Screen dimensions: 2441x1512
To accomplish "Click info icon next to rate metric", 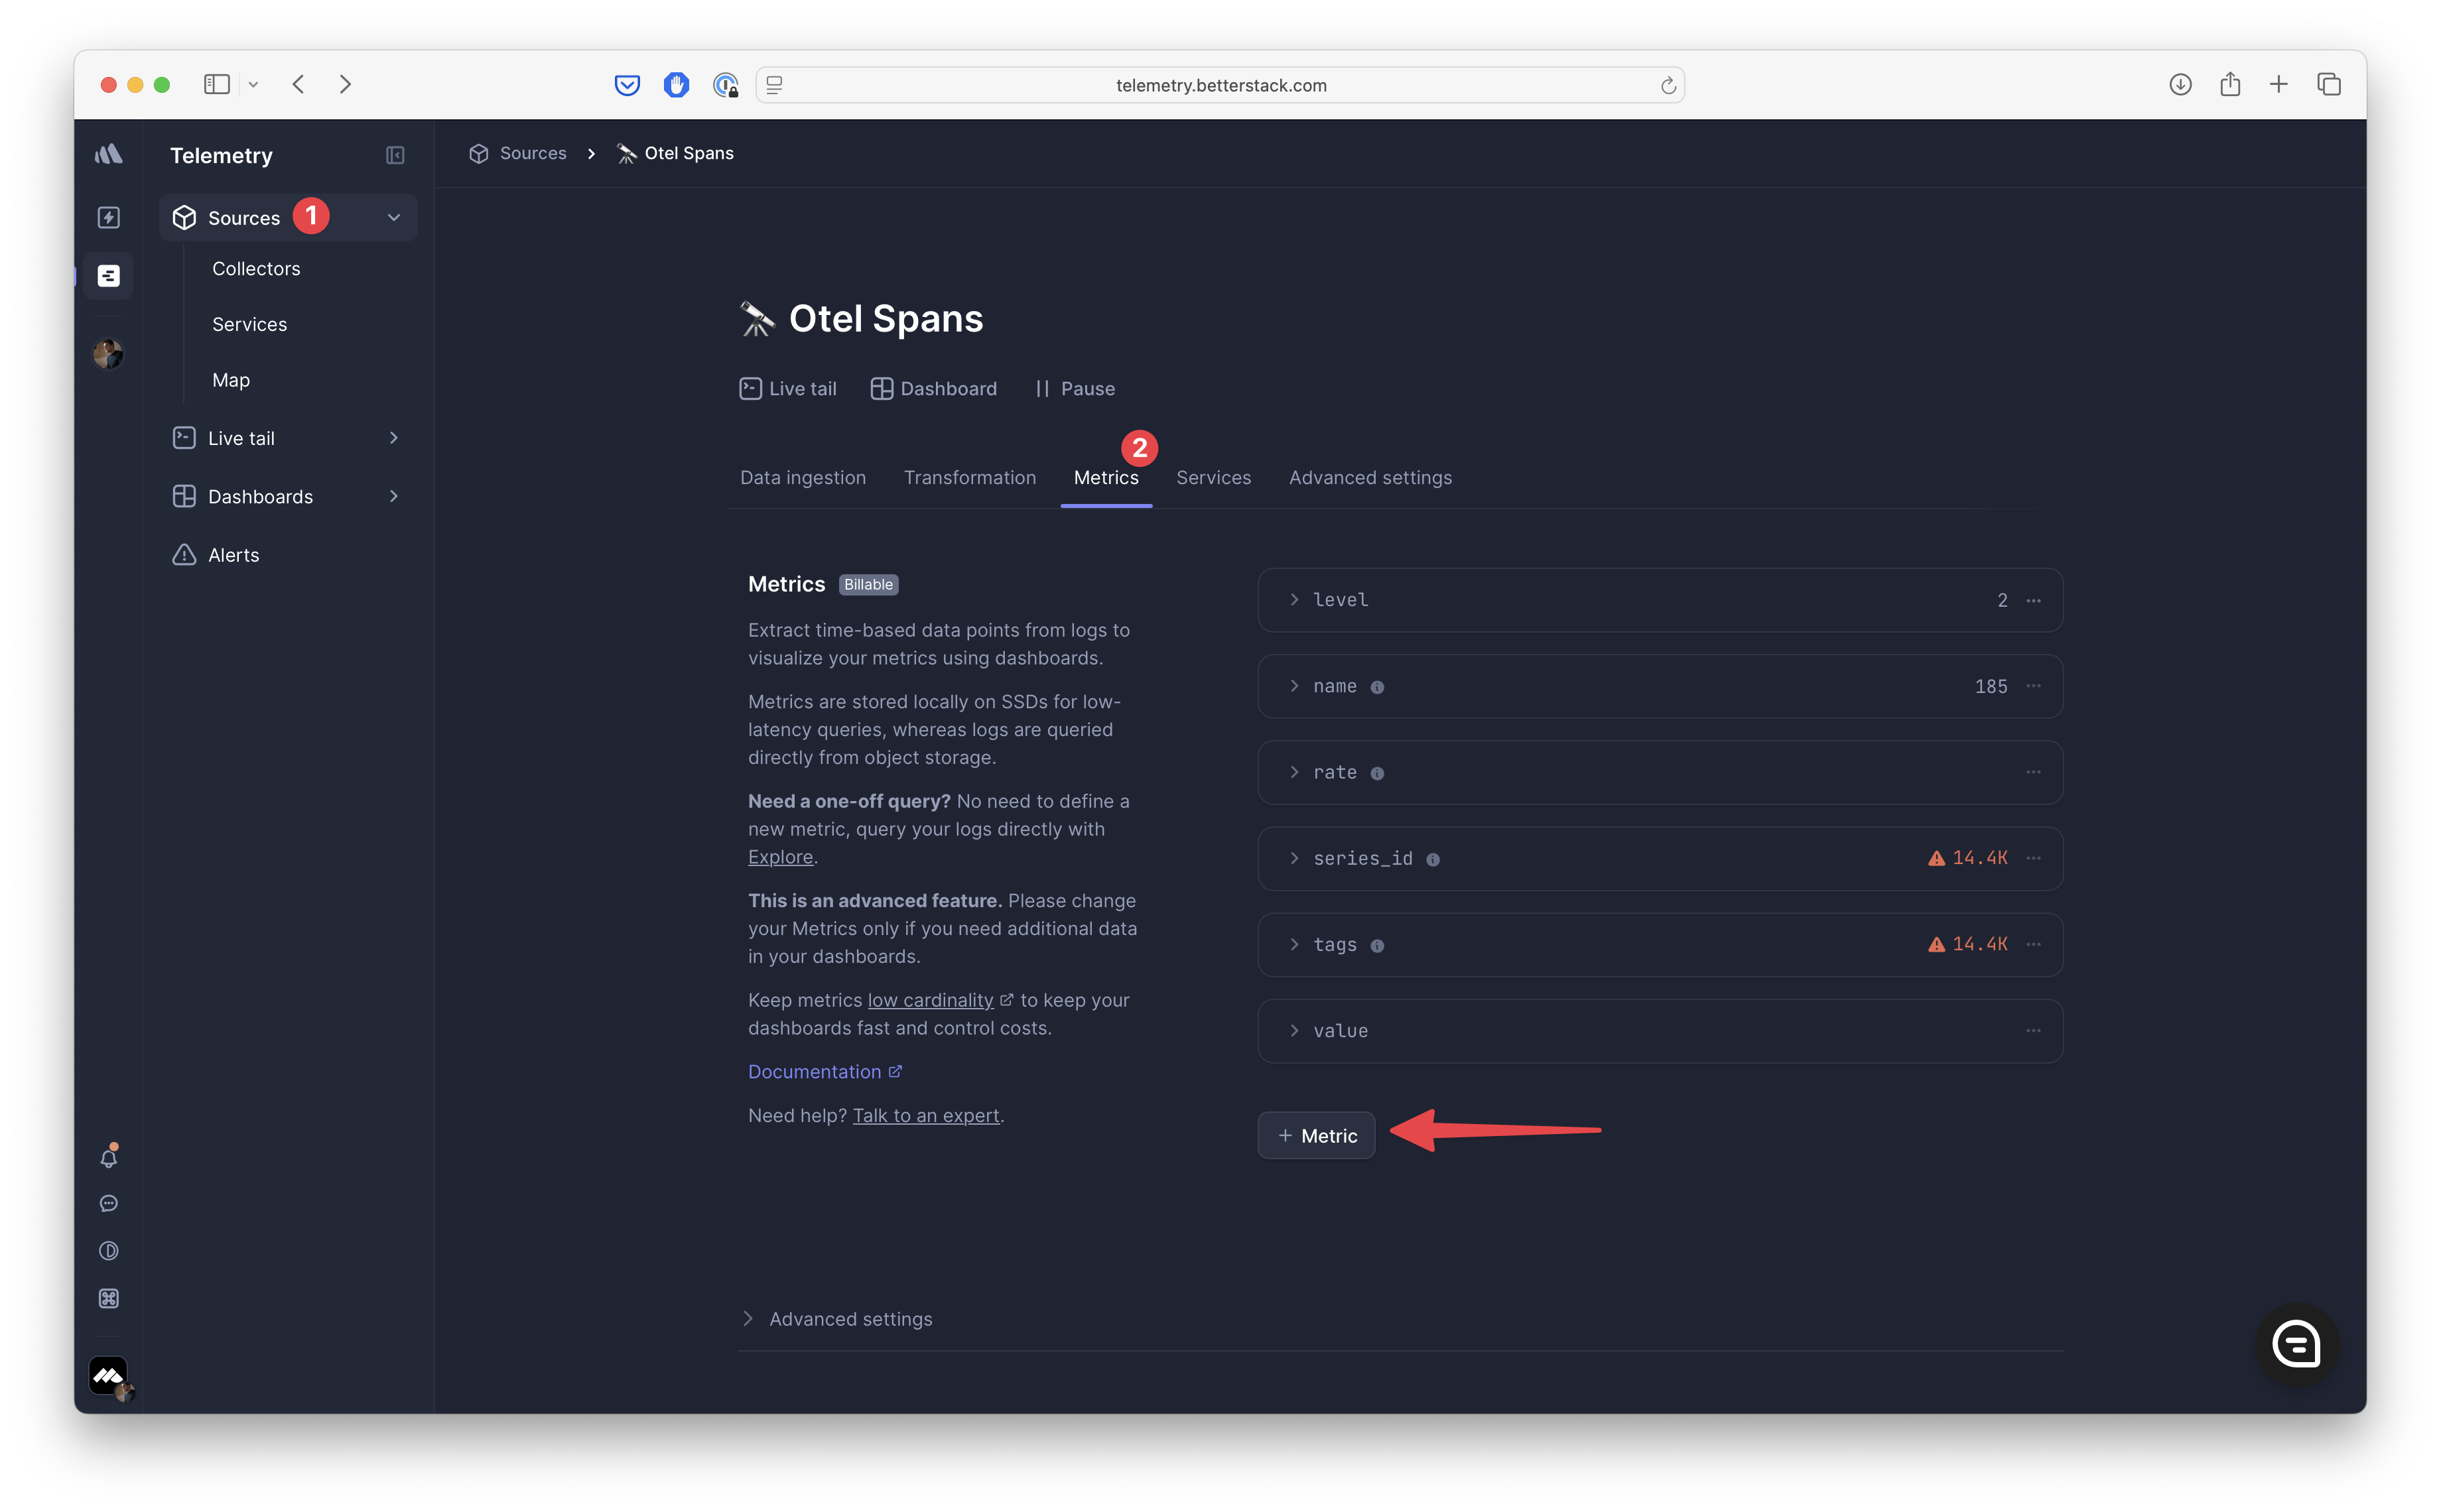I will (1377, 773).
